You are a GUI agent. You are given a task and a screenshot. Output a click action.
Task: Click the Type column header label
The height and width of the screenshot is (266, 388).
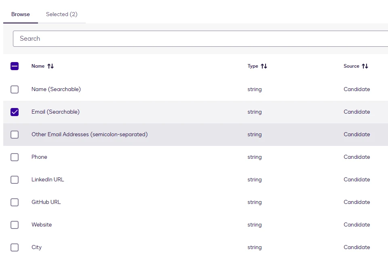253,66
